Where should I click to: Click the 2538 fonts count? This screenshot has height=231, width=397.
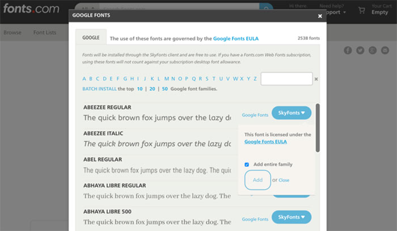point(309,38)
